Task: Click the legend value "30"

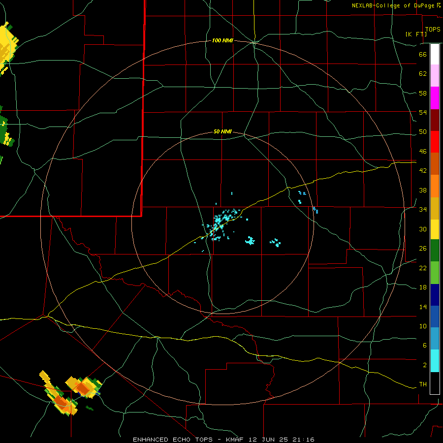Action: point(423,229)
